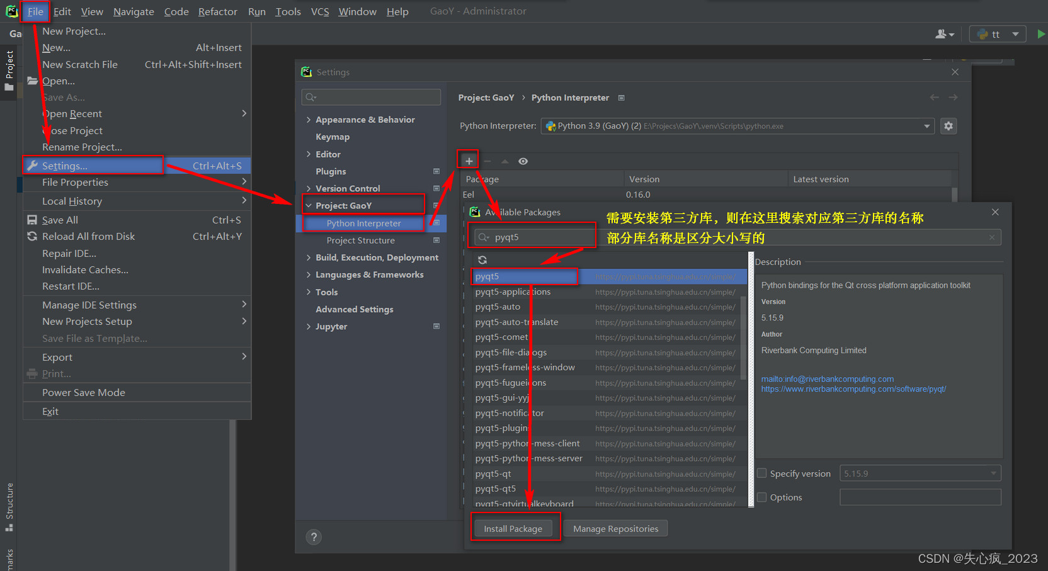
Task: Select the pyqt5-auto package row
Action: (x=608, y=307)
